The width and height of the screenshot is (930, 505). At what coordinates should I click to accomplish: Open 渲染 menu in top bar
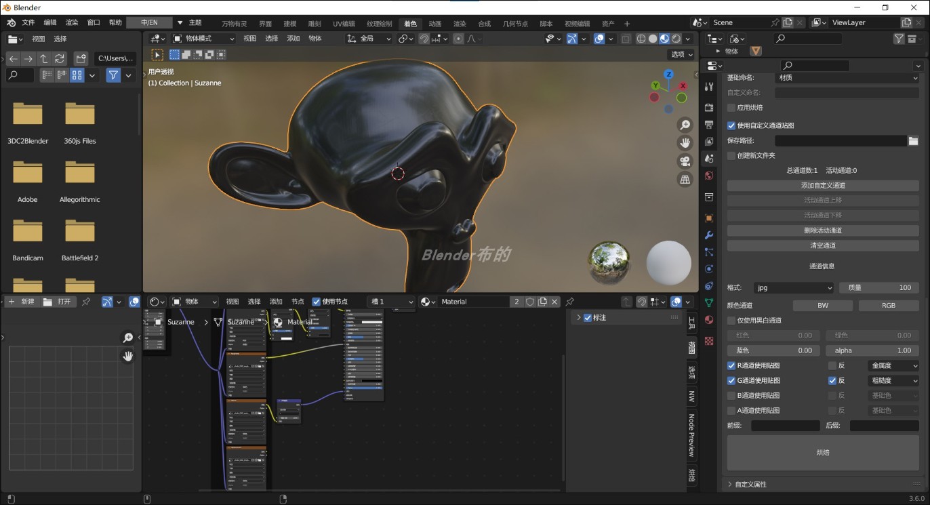click(72, 22)
